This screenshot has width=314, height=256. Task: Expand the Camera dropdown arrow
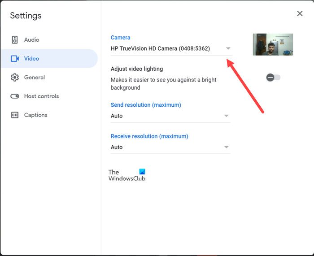pyautogui.click(x=228, y=48)
